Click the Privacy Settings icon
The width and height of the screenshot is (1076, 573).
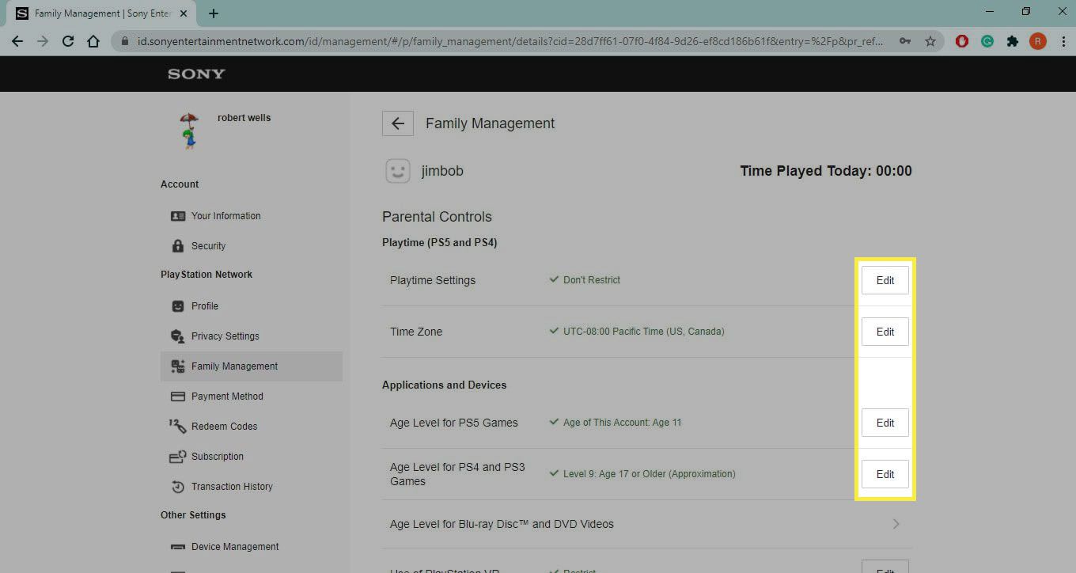pyautogui.click(x=178, y=336)
